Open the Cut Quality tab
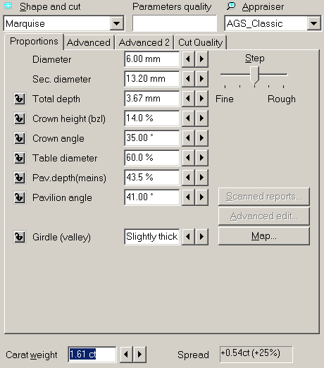This screenshot has height=368, width=324. (x=200, y=42)
